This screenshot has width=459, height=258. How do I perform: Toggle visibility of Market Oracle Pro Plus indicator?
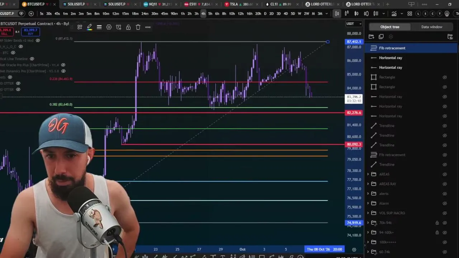63,65
